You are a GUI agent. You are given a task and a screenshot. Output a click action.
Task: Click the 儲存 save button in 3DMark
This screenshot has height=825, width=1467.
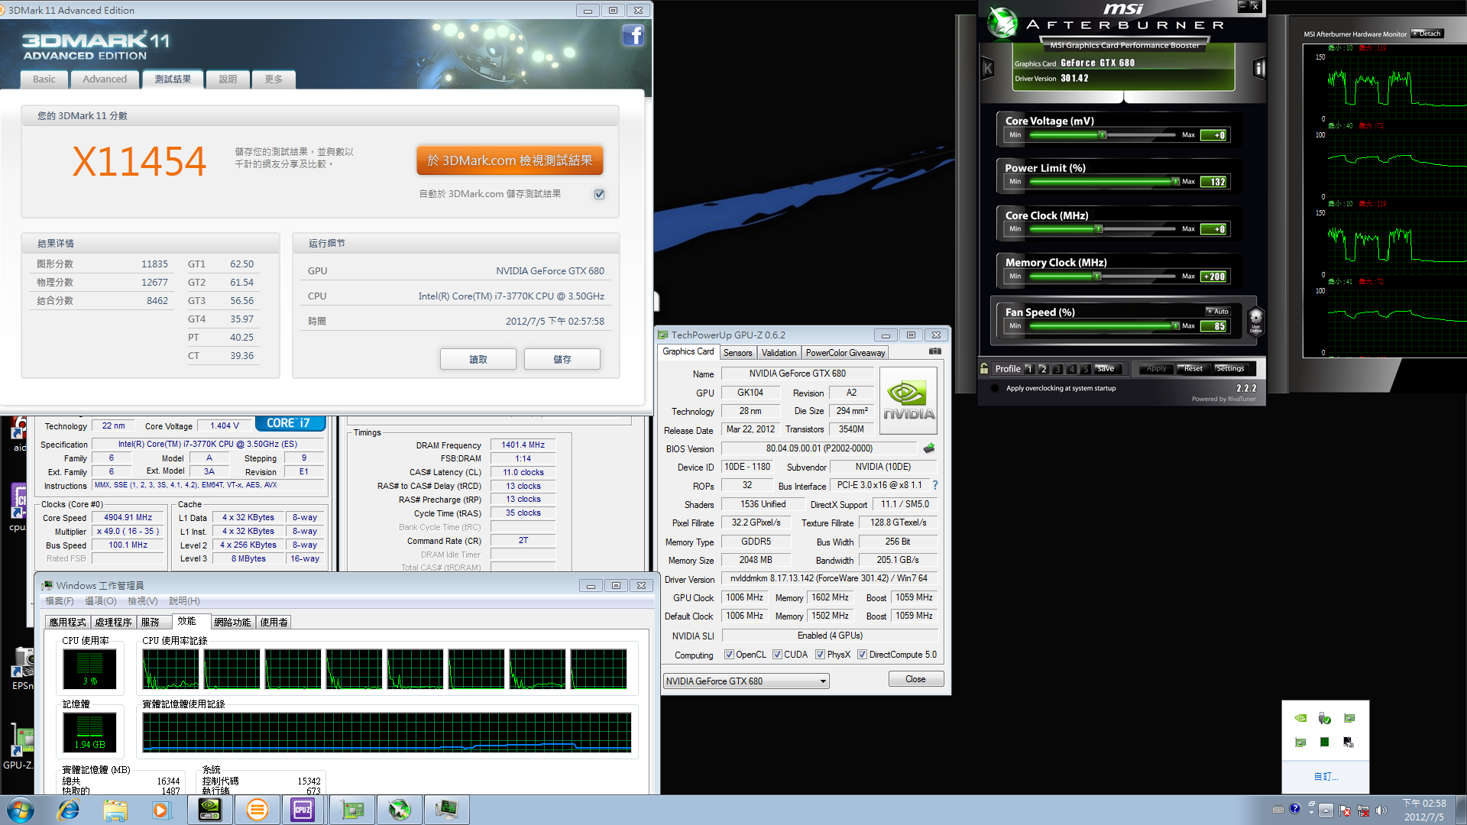click(562, 359)
